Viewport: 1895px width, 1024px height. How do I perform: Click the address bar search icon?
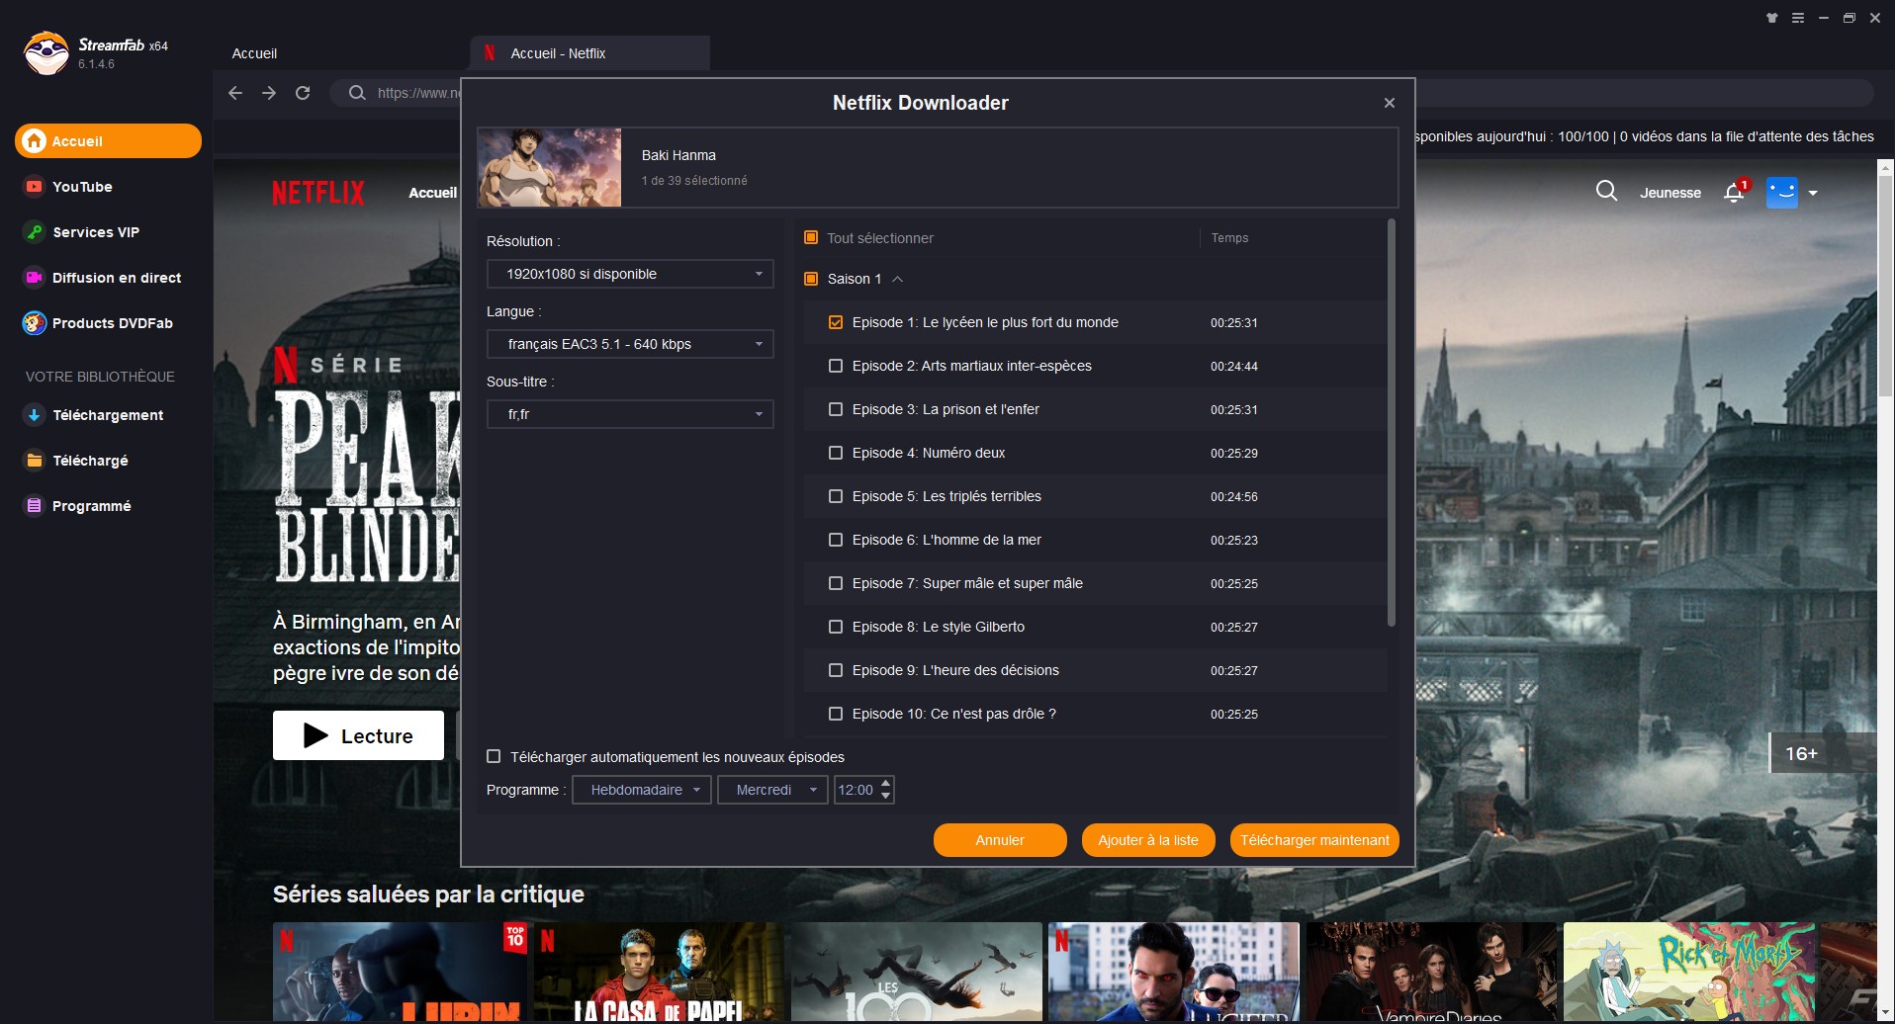pos(357,93)
